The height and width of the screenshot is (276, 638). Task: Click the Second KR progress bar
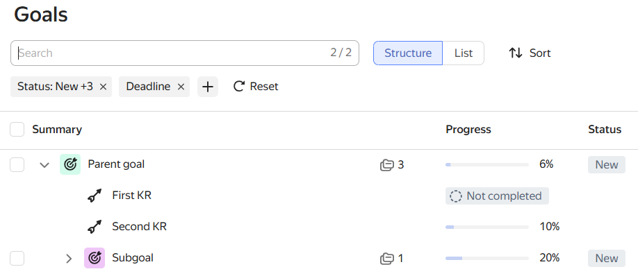(487, 227)
